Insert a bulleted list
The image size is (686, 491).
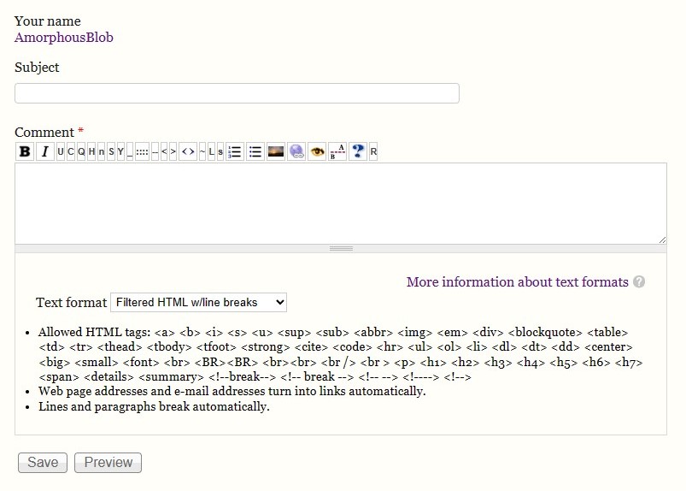[x=255, y=151]
